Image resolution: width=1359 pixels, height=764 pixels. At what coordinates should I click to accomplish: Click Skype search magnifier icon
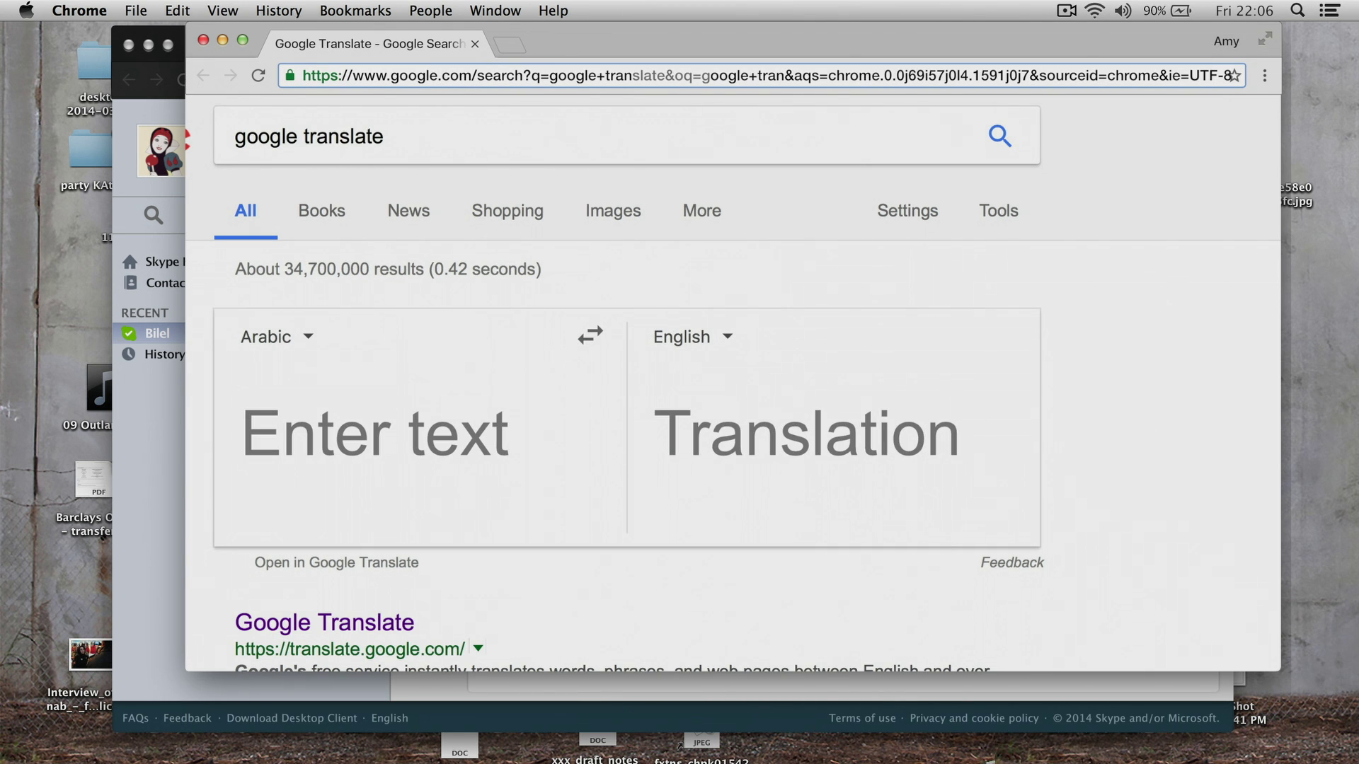click(153, 215)
